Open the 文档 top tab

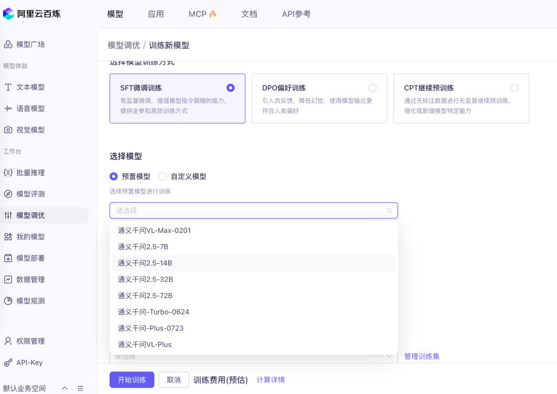(249, 14)
